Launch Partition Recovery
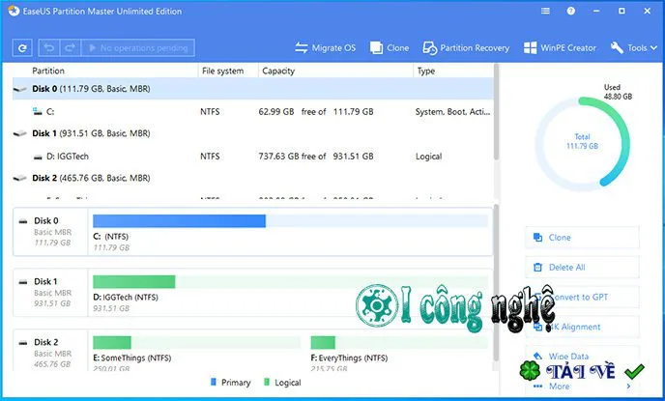Viewport: 665px width, 401px height. [x=466, y=48]
